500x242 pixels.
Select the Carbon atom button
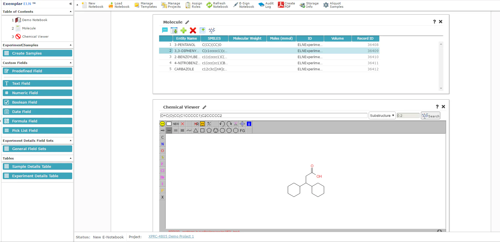[162, 137]
